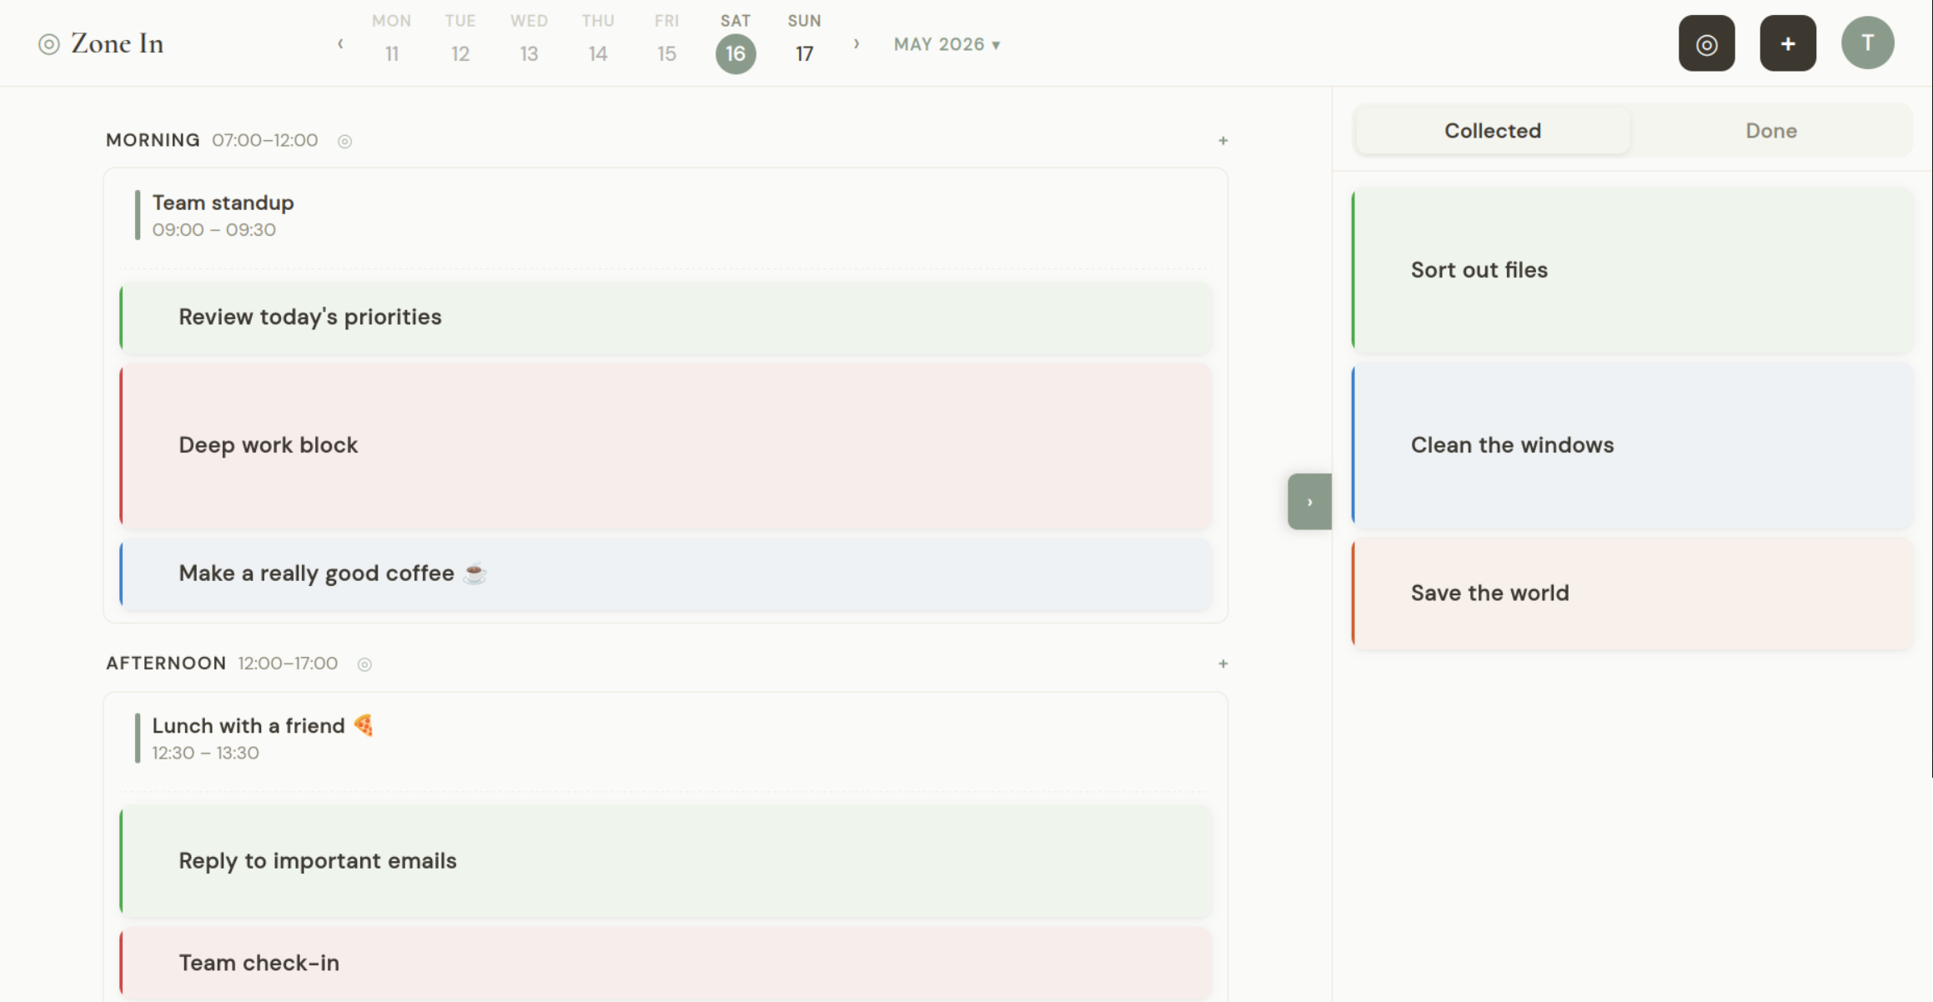Add a task to the Afternoon section

(1223, 664)
